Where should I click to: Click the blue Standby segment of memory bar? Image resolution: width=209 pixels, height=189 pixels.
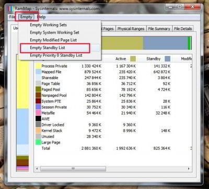click(x=165, y=43)
